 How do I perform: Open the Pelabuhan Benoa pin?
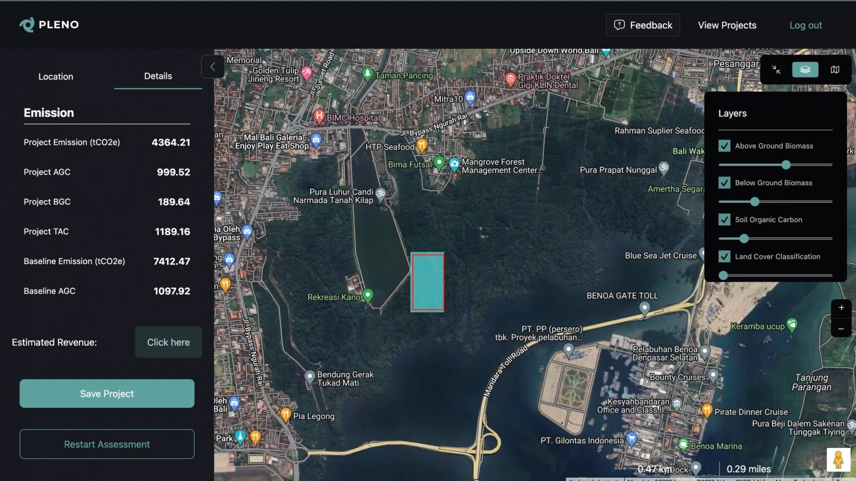pos(705,352)
